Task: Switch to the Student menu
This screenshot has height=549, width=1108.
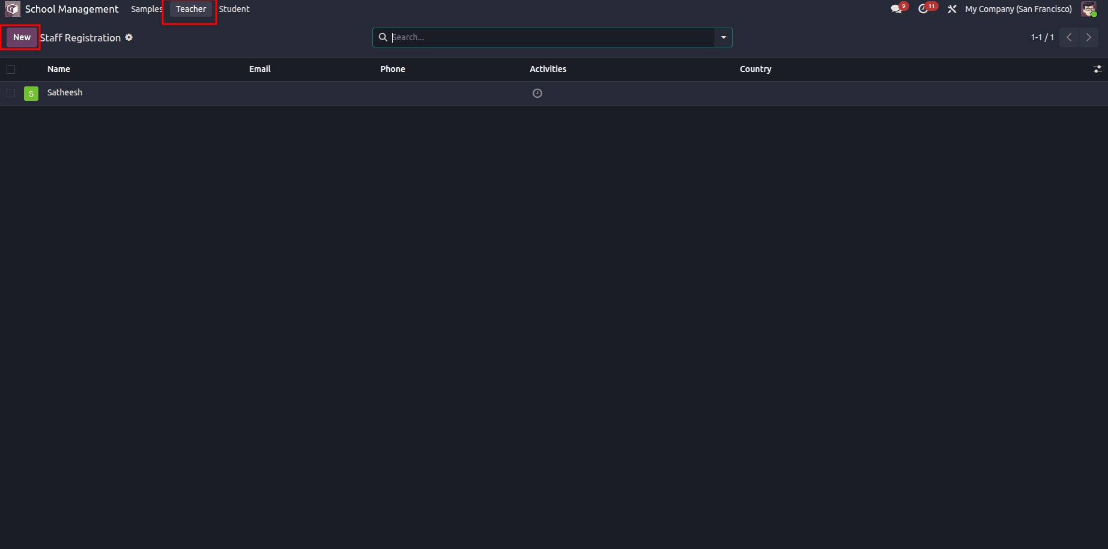Action: pyautogui.click(x=234, y=9)
